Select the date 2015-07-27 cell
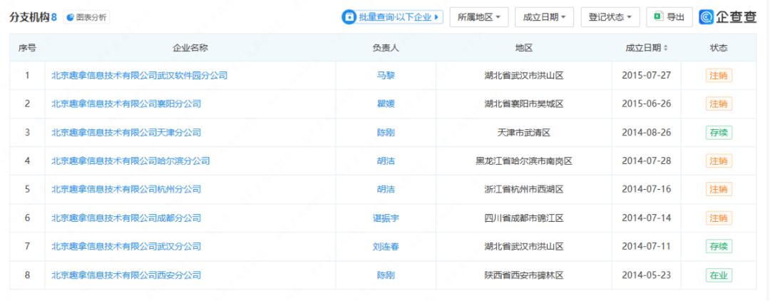Screen dimensions: 770x301 tap(646, 76)
